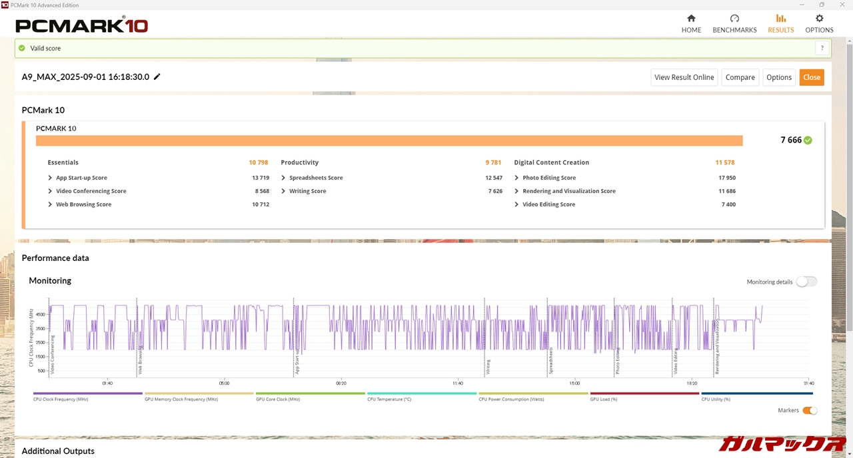
Task: Click the App Start-up chart marker
Action: [x=297, y=360]
